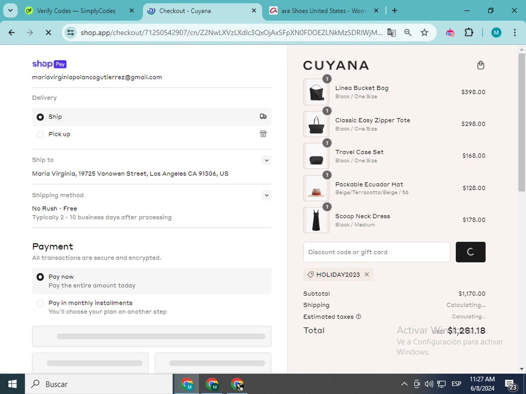Open the Chrome three-dot menu
Image resolution: width=526 pixels, height=394 pixels.
tap(515, 33)
